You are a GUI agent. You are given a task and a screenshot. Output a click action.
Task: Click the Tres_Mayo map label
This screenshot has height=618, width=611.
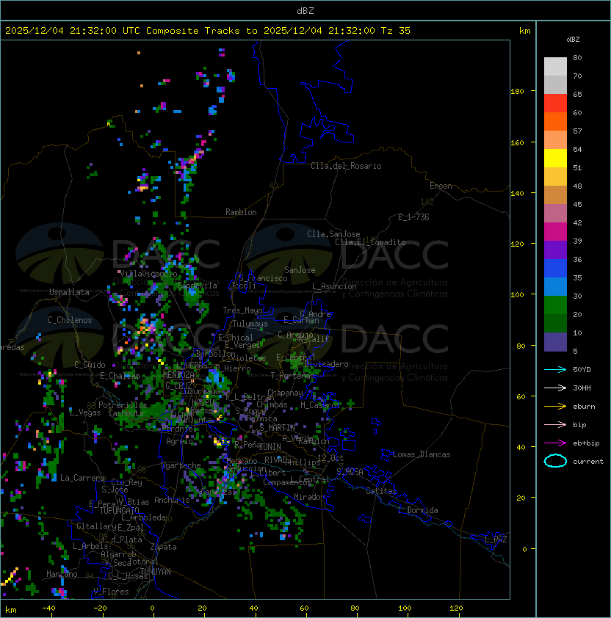pos(242,310)
